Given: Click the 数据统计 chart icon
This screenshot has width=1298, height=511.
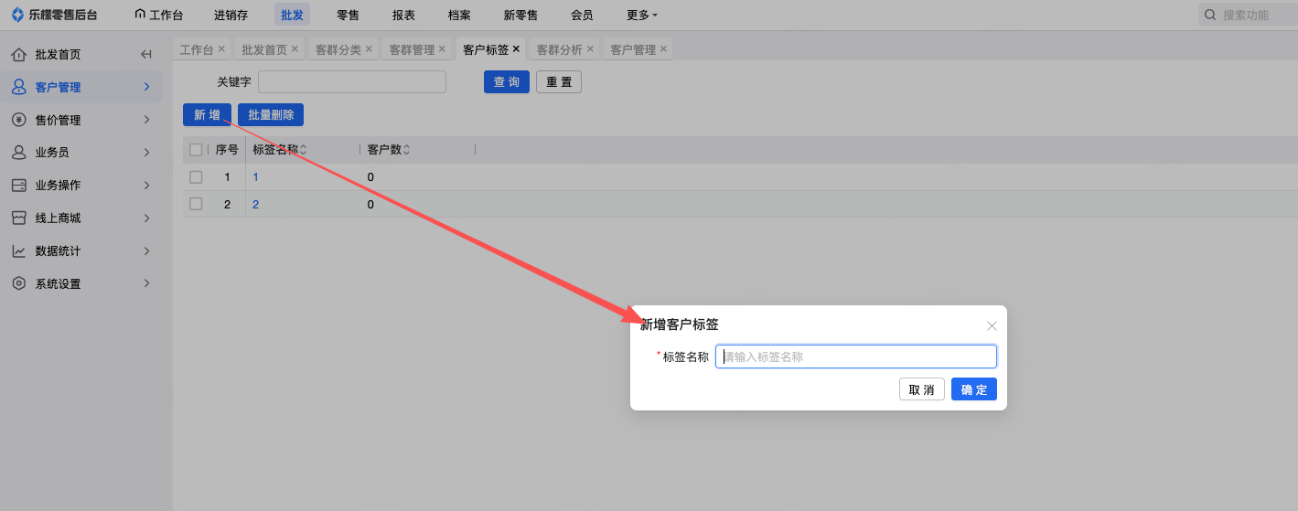Looking at the screenshot, I should coord(18,251).
